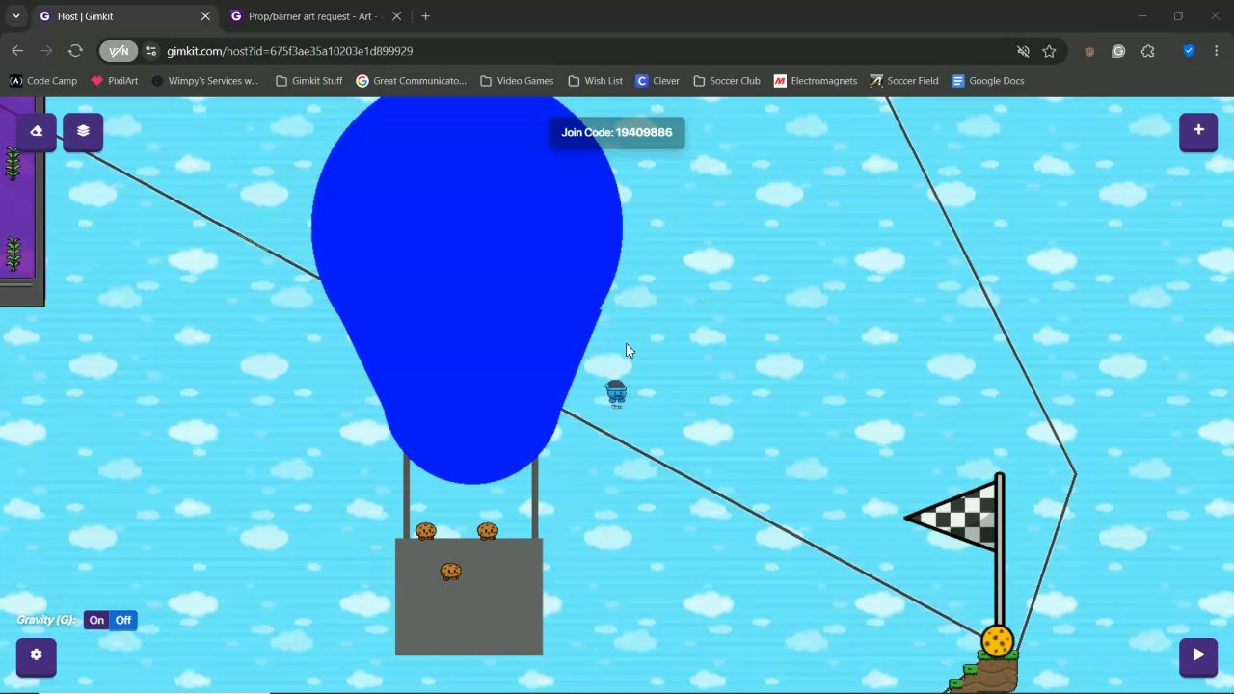Click the blue checkmark profile icon
The height and width of the screenshot is (694, 1234).
[x=1189, y=51]
